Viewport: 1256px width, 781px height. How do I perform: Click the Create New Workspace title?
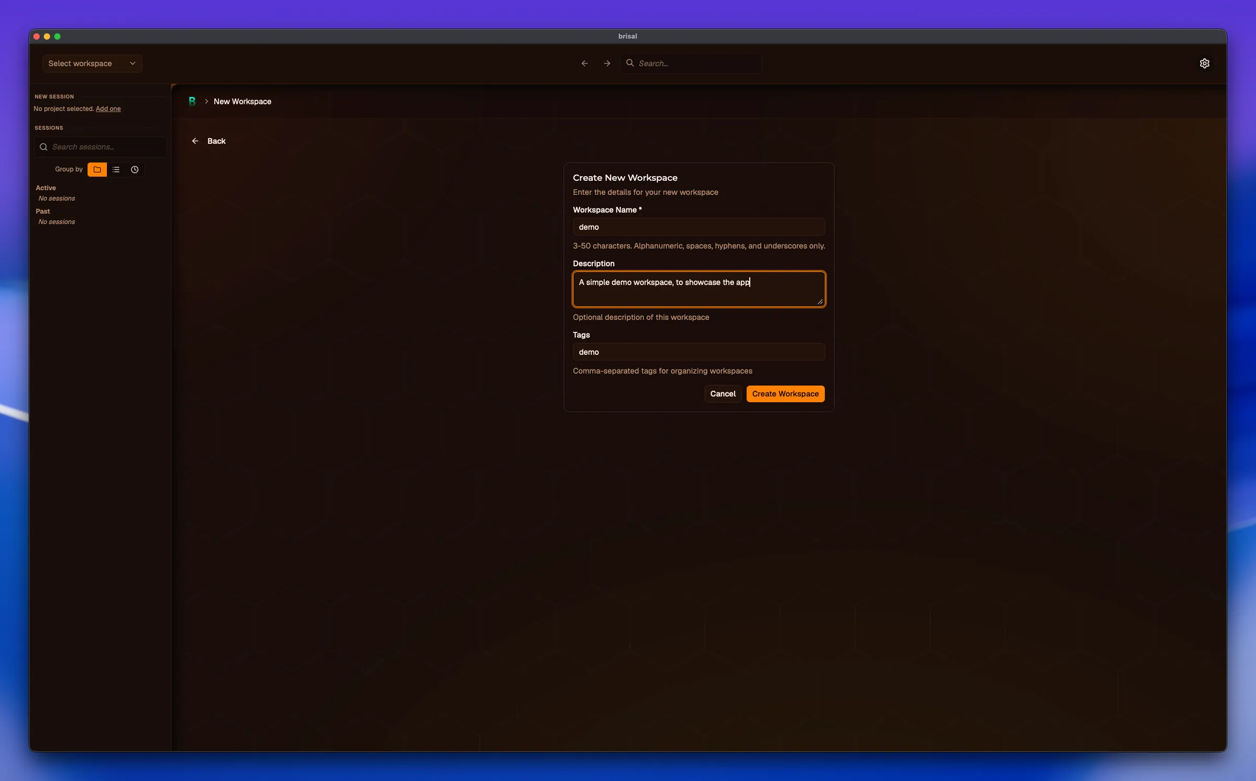tap(625, 178)
